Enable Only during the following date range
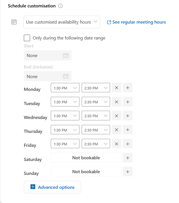This screenshot has width=179, height=203. [x=27, y=38]
